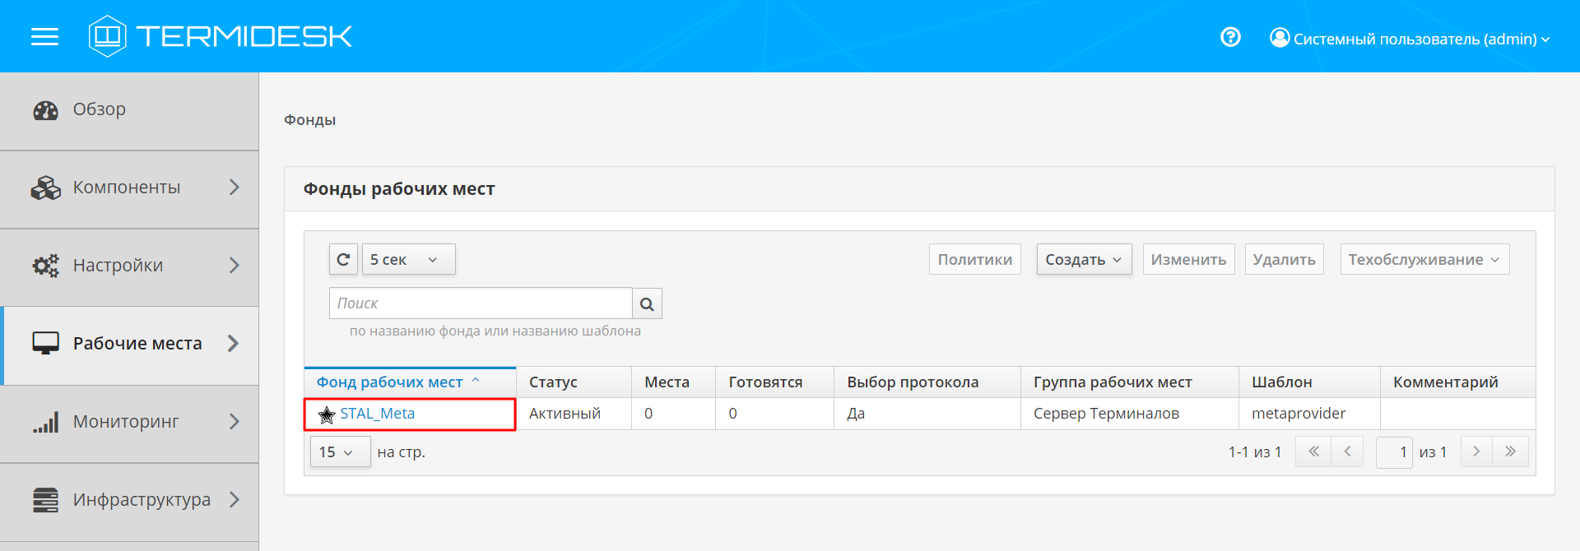Screen dimensions: 1580x551
Task: Open the help question mark icon
Action: [1230, 37]
